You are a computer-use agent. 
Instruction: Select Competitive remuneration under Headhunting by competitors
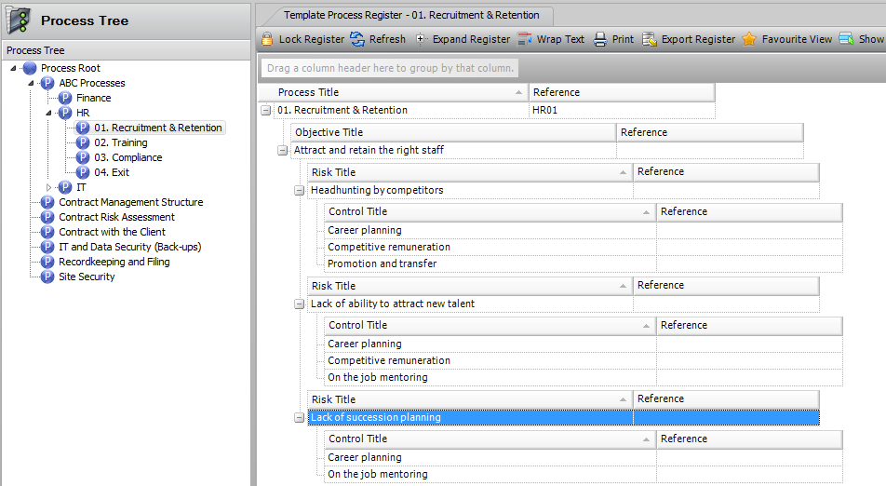(x=583, y=247)
